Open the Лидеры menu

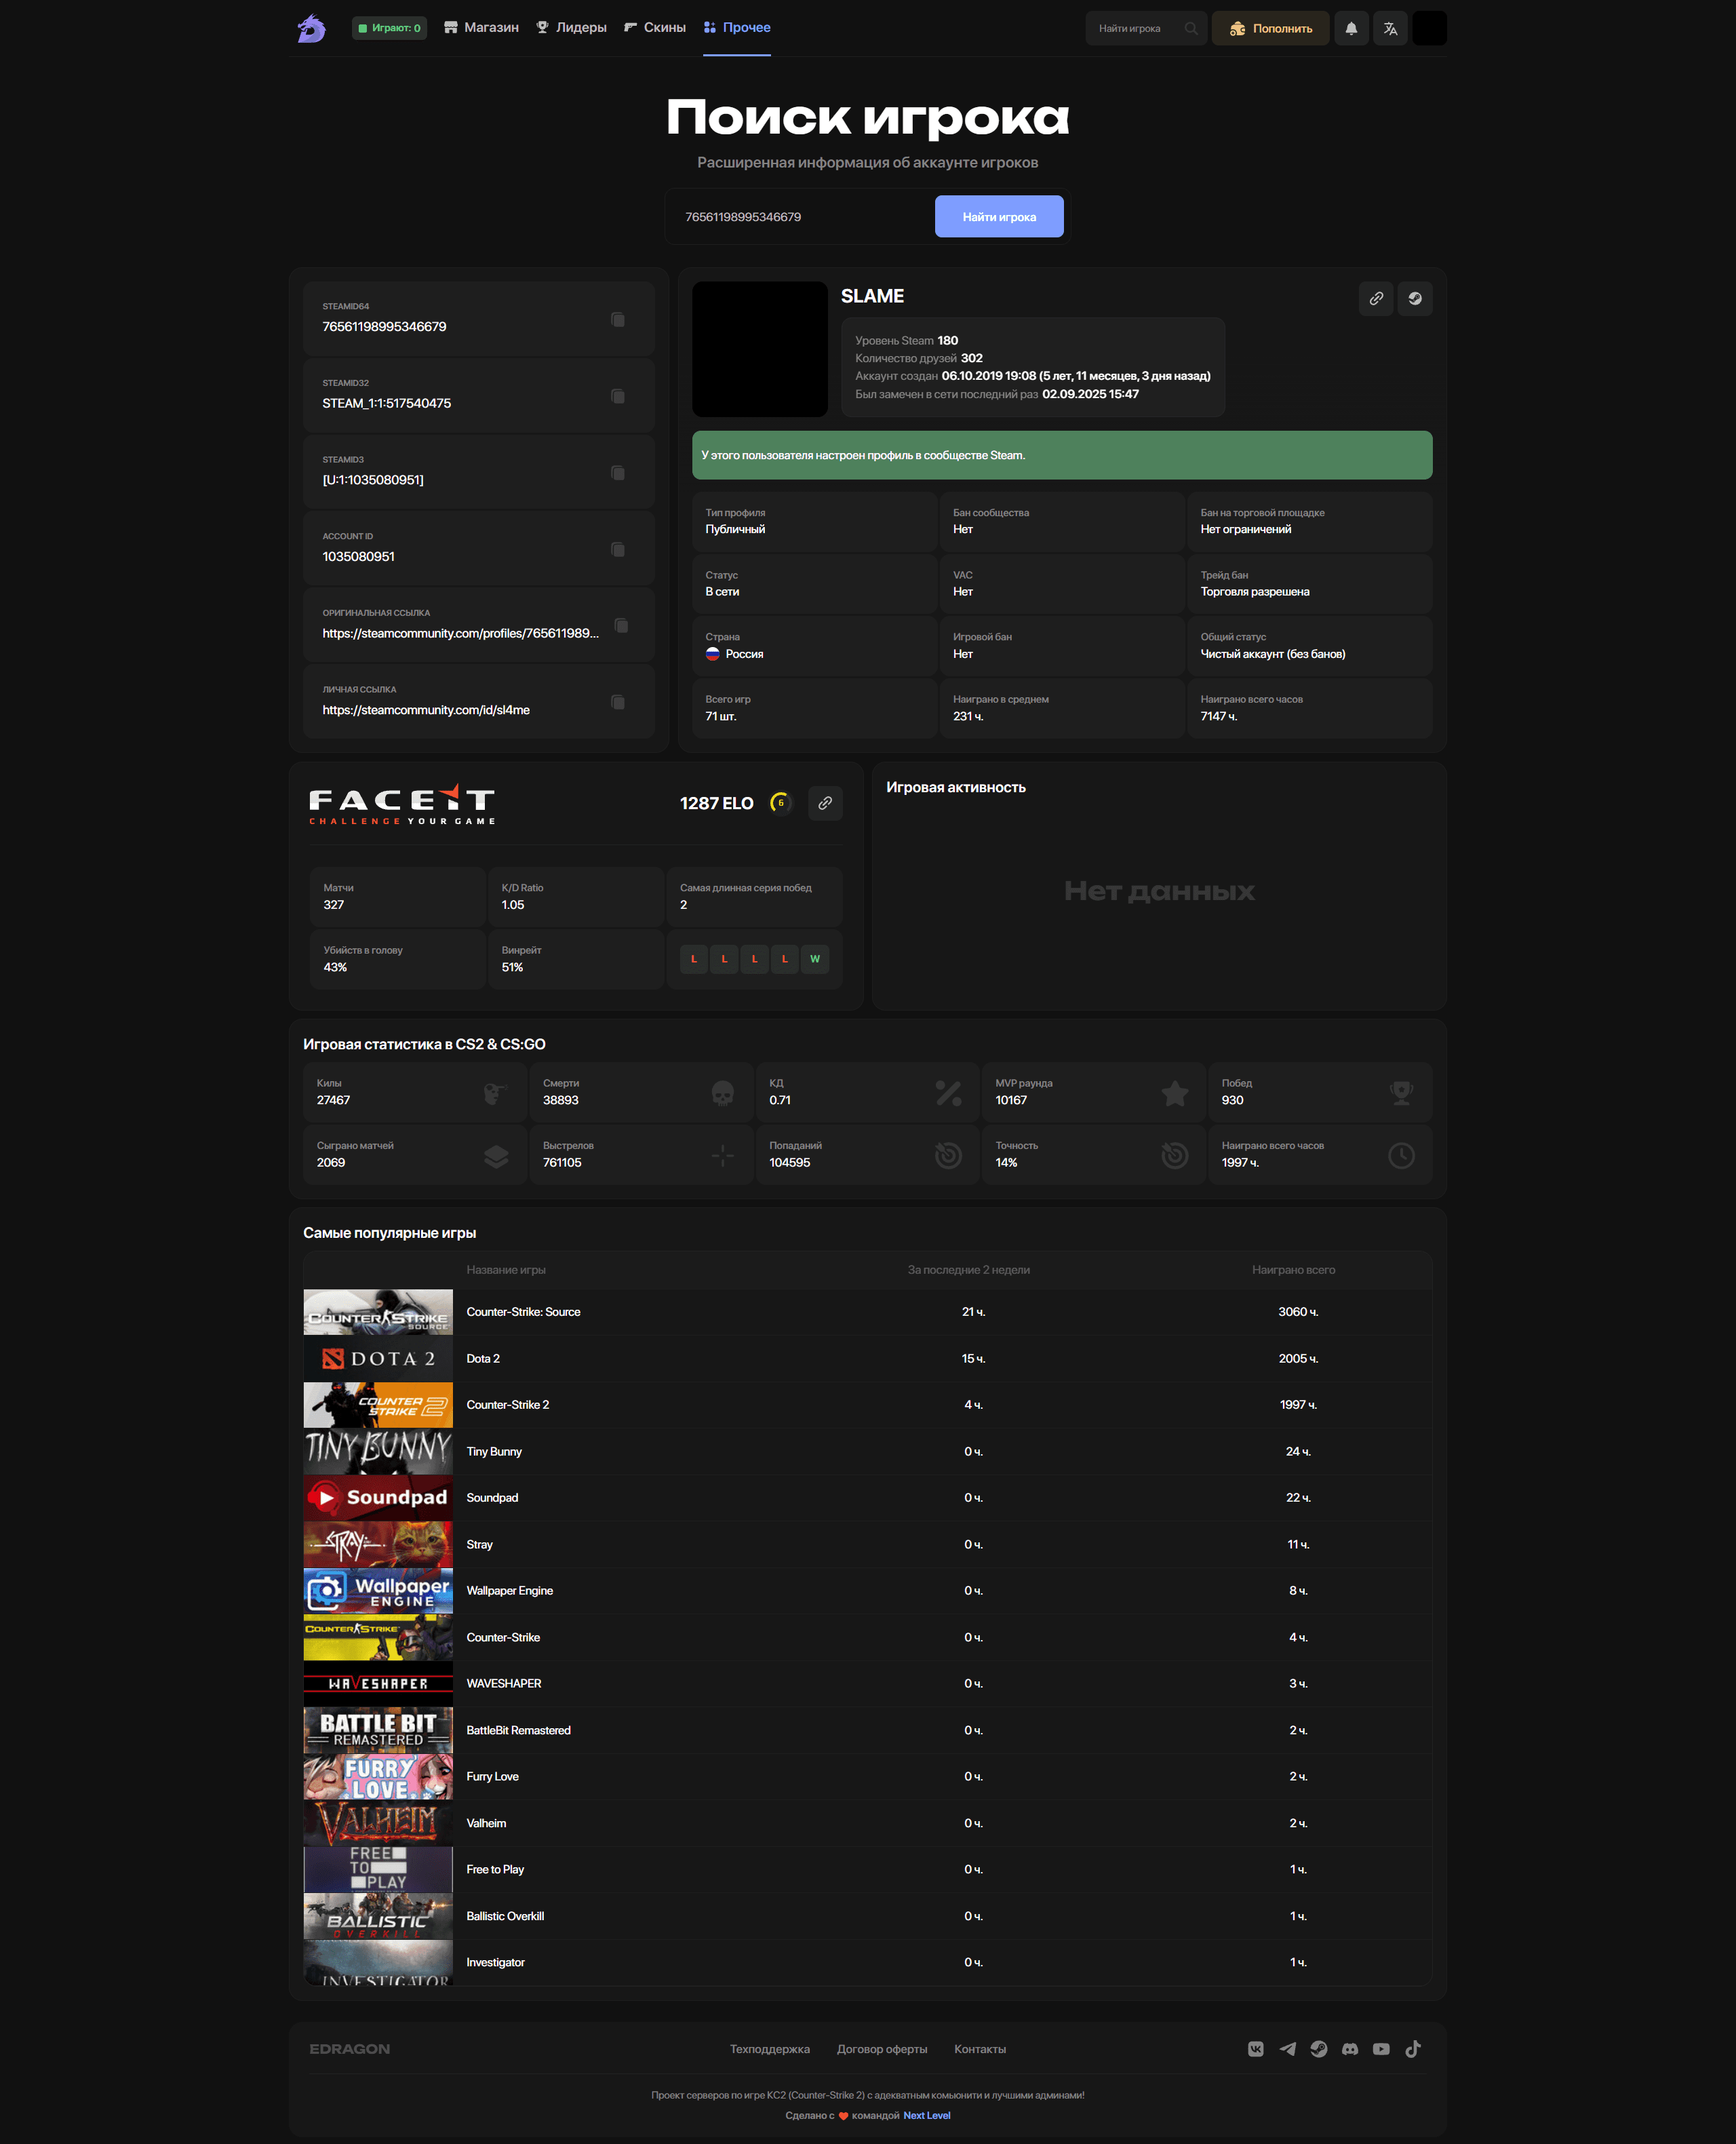571,28
